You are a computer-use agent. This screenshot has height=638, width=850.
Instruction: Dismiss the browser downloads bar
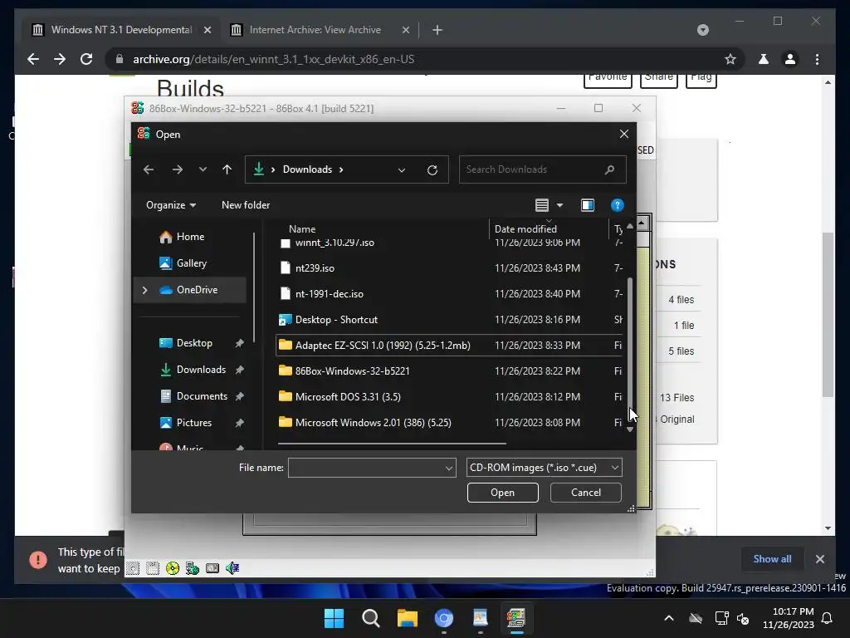coord(819,559)
